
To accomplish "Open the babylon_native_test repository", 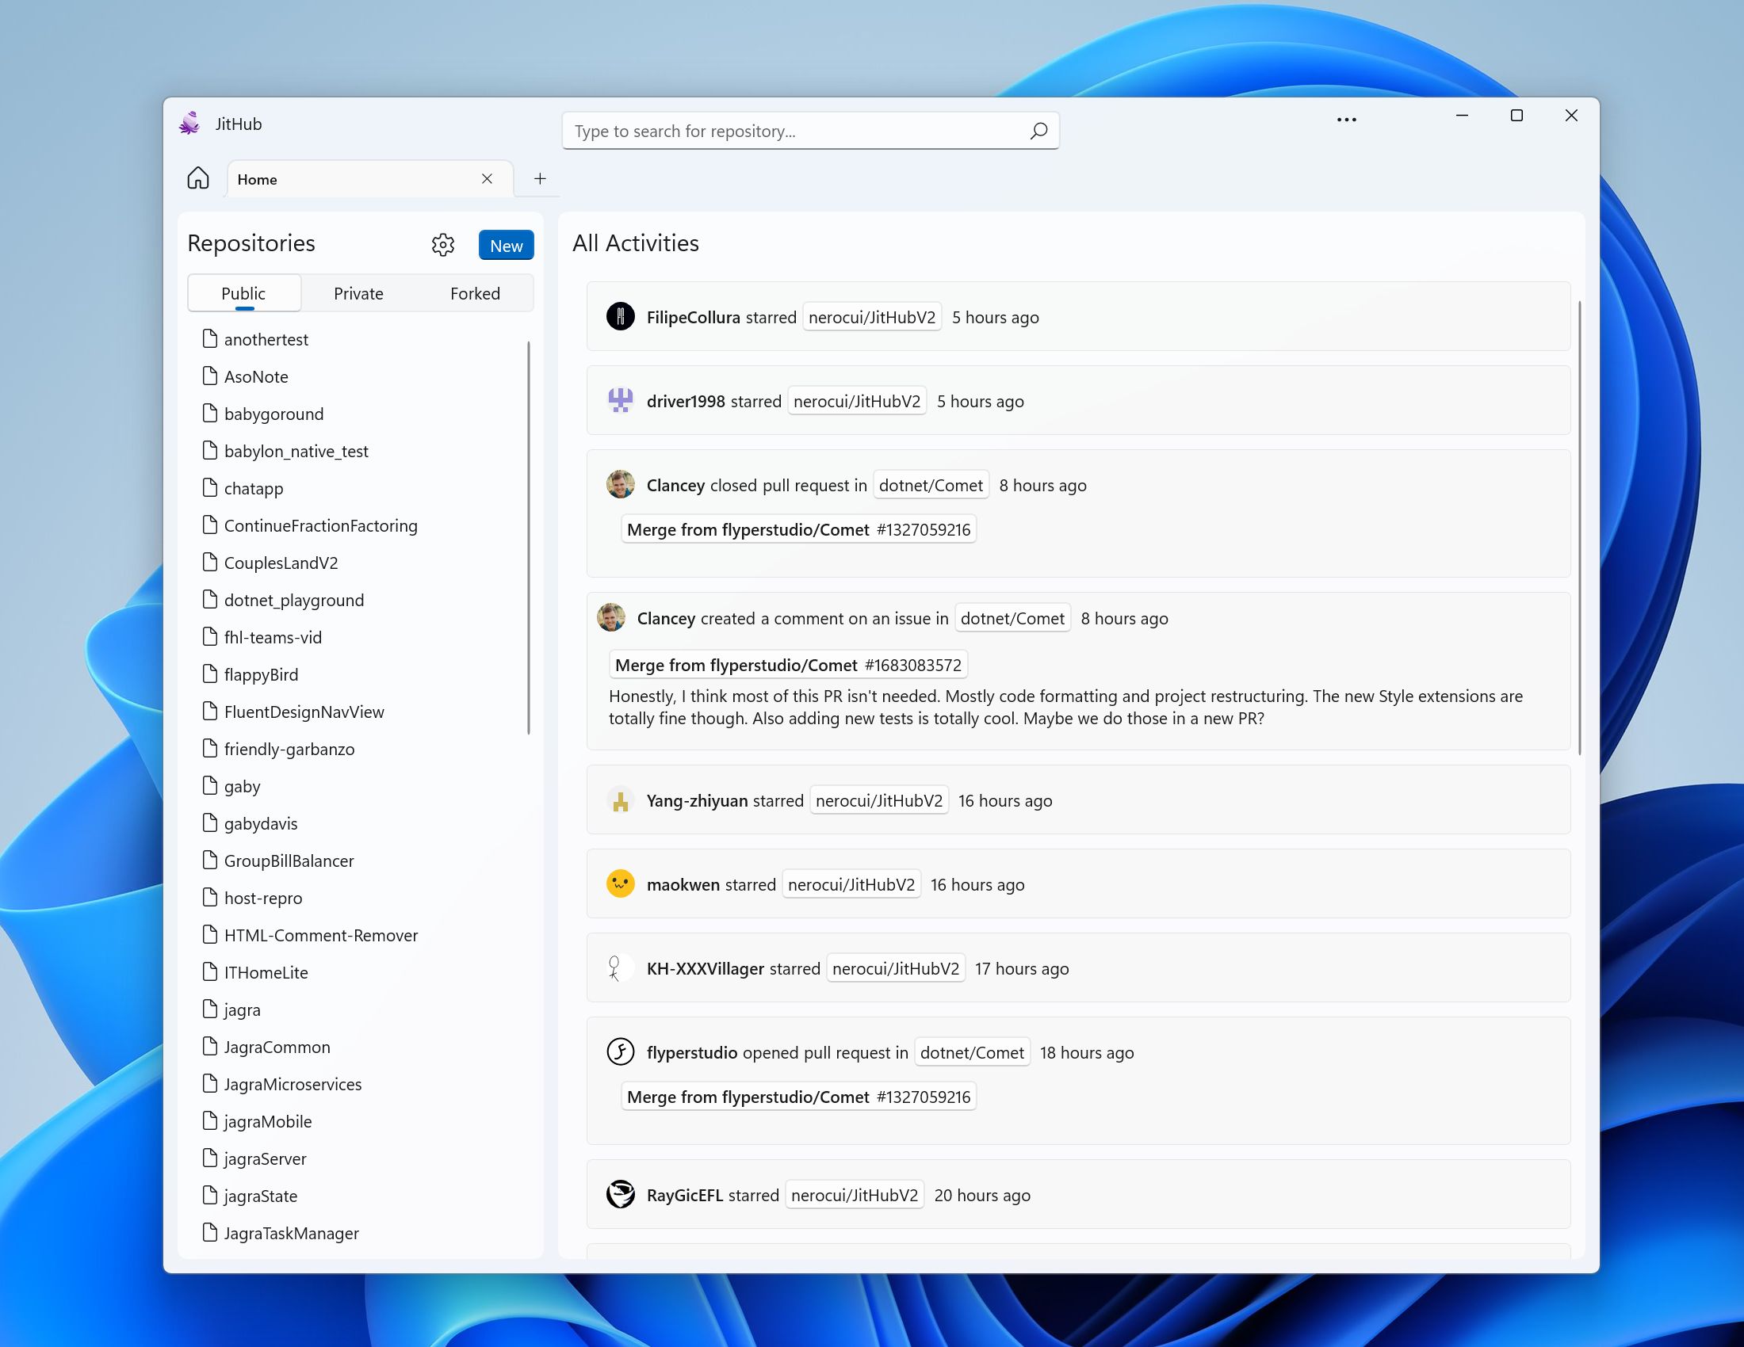I will (x=296, y=451).
